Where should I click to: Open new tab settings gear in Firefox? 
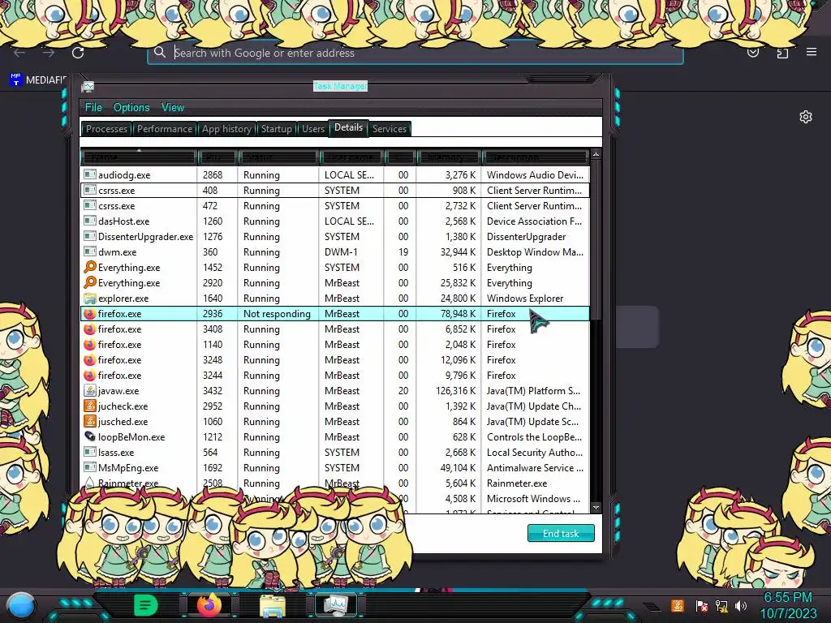coord(806,117)
